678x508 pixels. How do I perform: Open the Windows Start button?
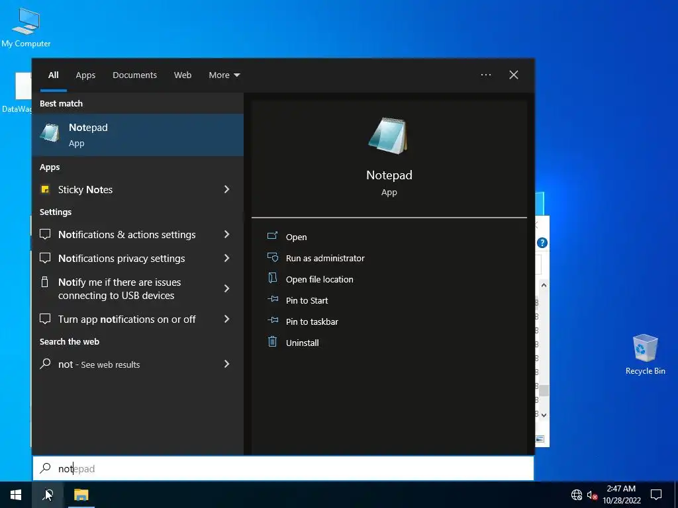(16, 495)
